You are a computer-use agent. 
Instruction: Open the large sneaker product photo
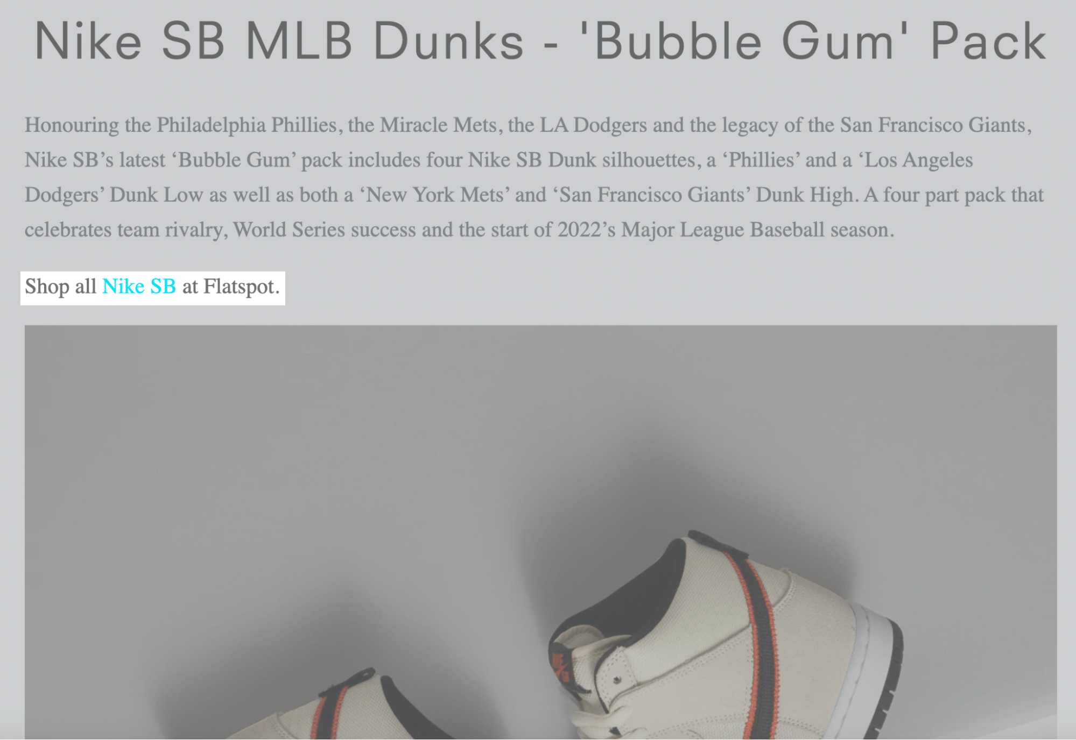pyautogui.click(x=540, y=532)
